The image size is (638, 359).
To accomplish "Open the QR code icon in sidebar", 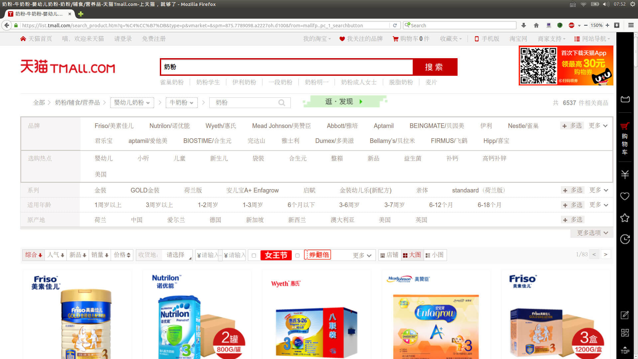I will (625, 332).
